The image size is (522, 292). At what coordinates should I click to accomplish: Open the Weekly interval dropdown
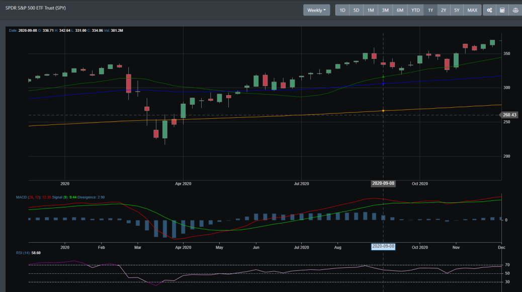point(316,10)
